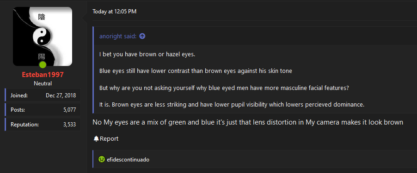Click the Joined date Dec 27, 2018

coord(61,95)
